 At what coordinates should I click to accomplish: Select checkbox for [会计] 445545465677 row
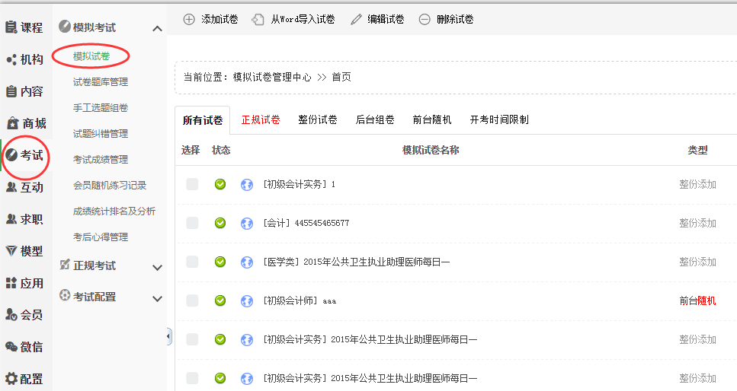(x=192, y=223)
